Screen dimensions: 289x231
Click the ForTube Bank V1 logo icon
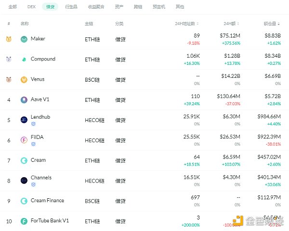point(24,221)
